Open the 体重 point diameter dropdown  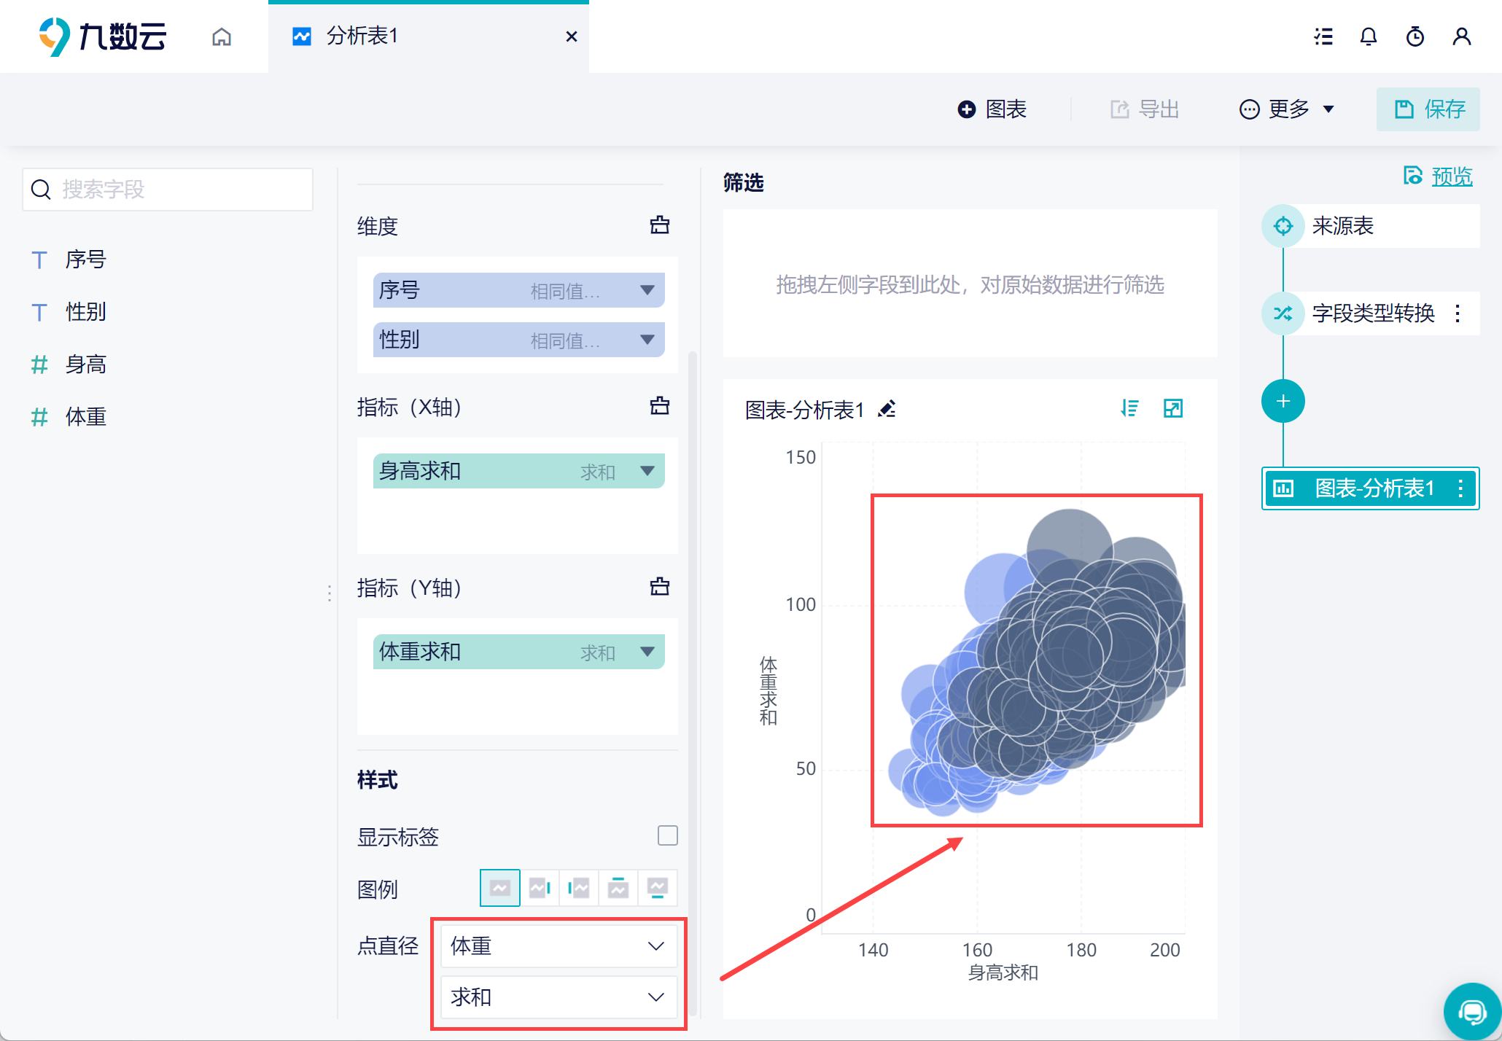click(559, 946)
